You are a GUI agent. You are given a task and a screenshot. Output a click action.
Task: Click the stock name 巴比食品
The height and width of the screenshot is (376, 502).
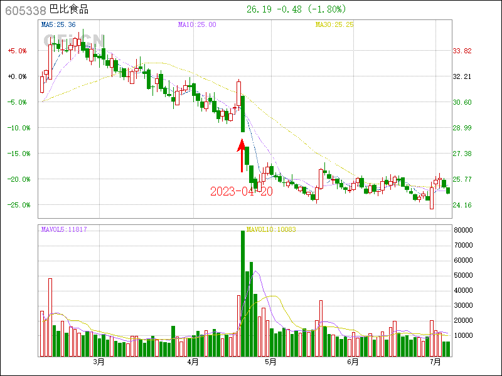(69, 10)
